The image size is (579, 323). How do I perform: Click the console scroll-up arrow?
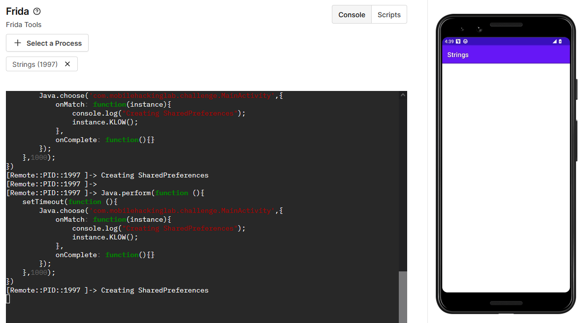403,95
